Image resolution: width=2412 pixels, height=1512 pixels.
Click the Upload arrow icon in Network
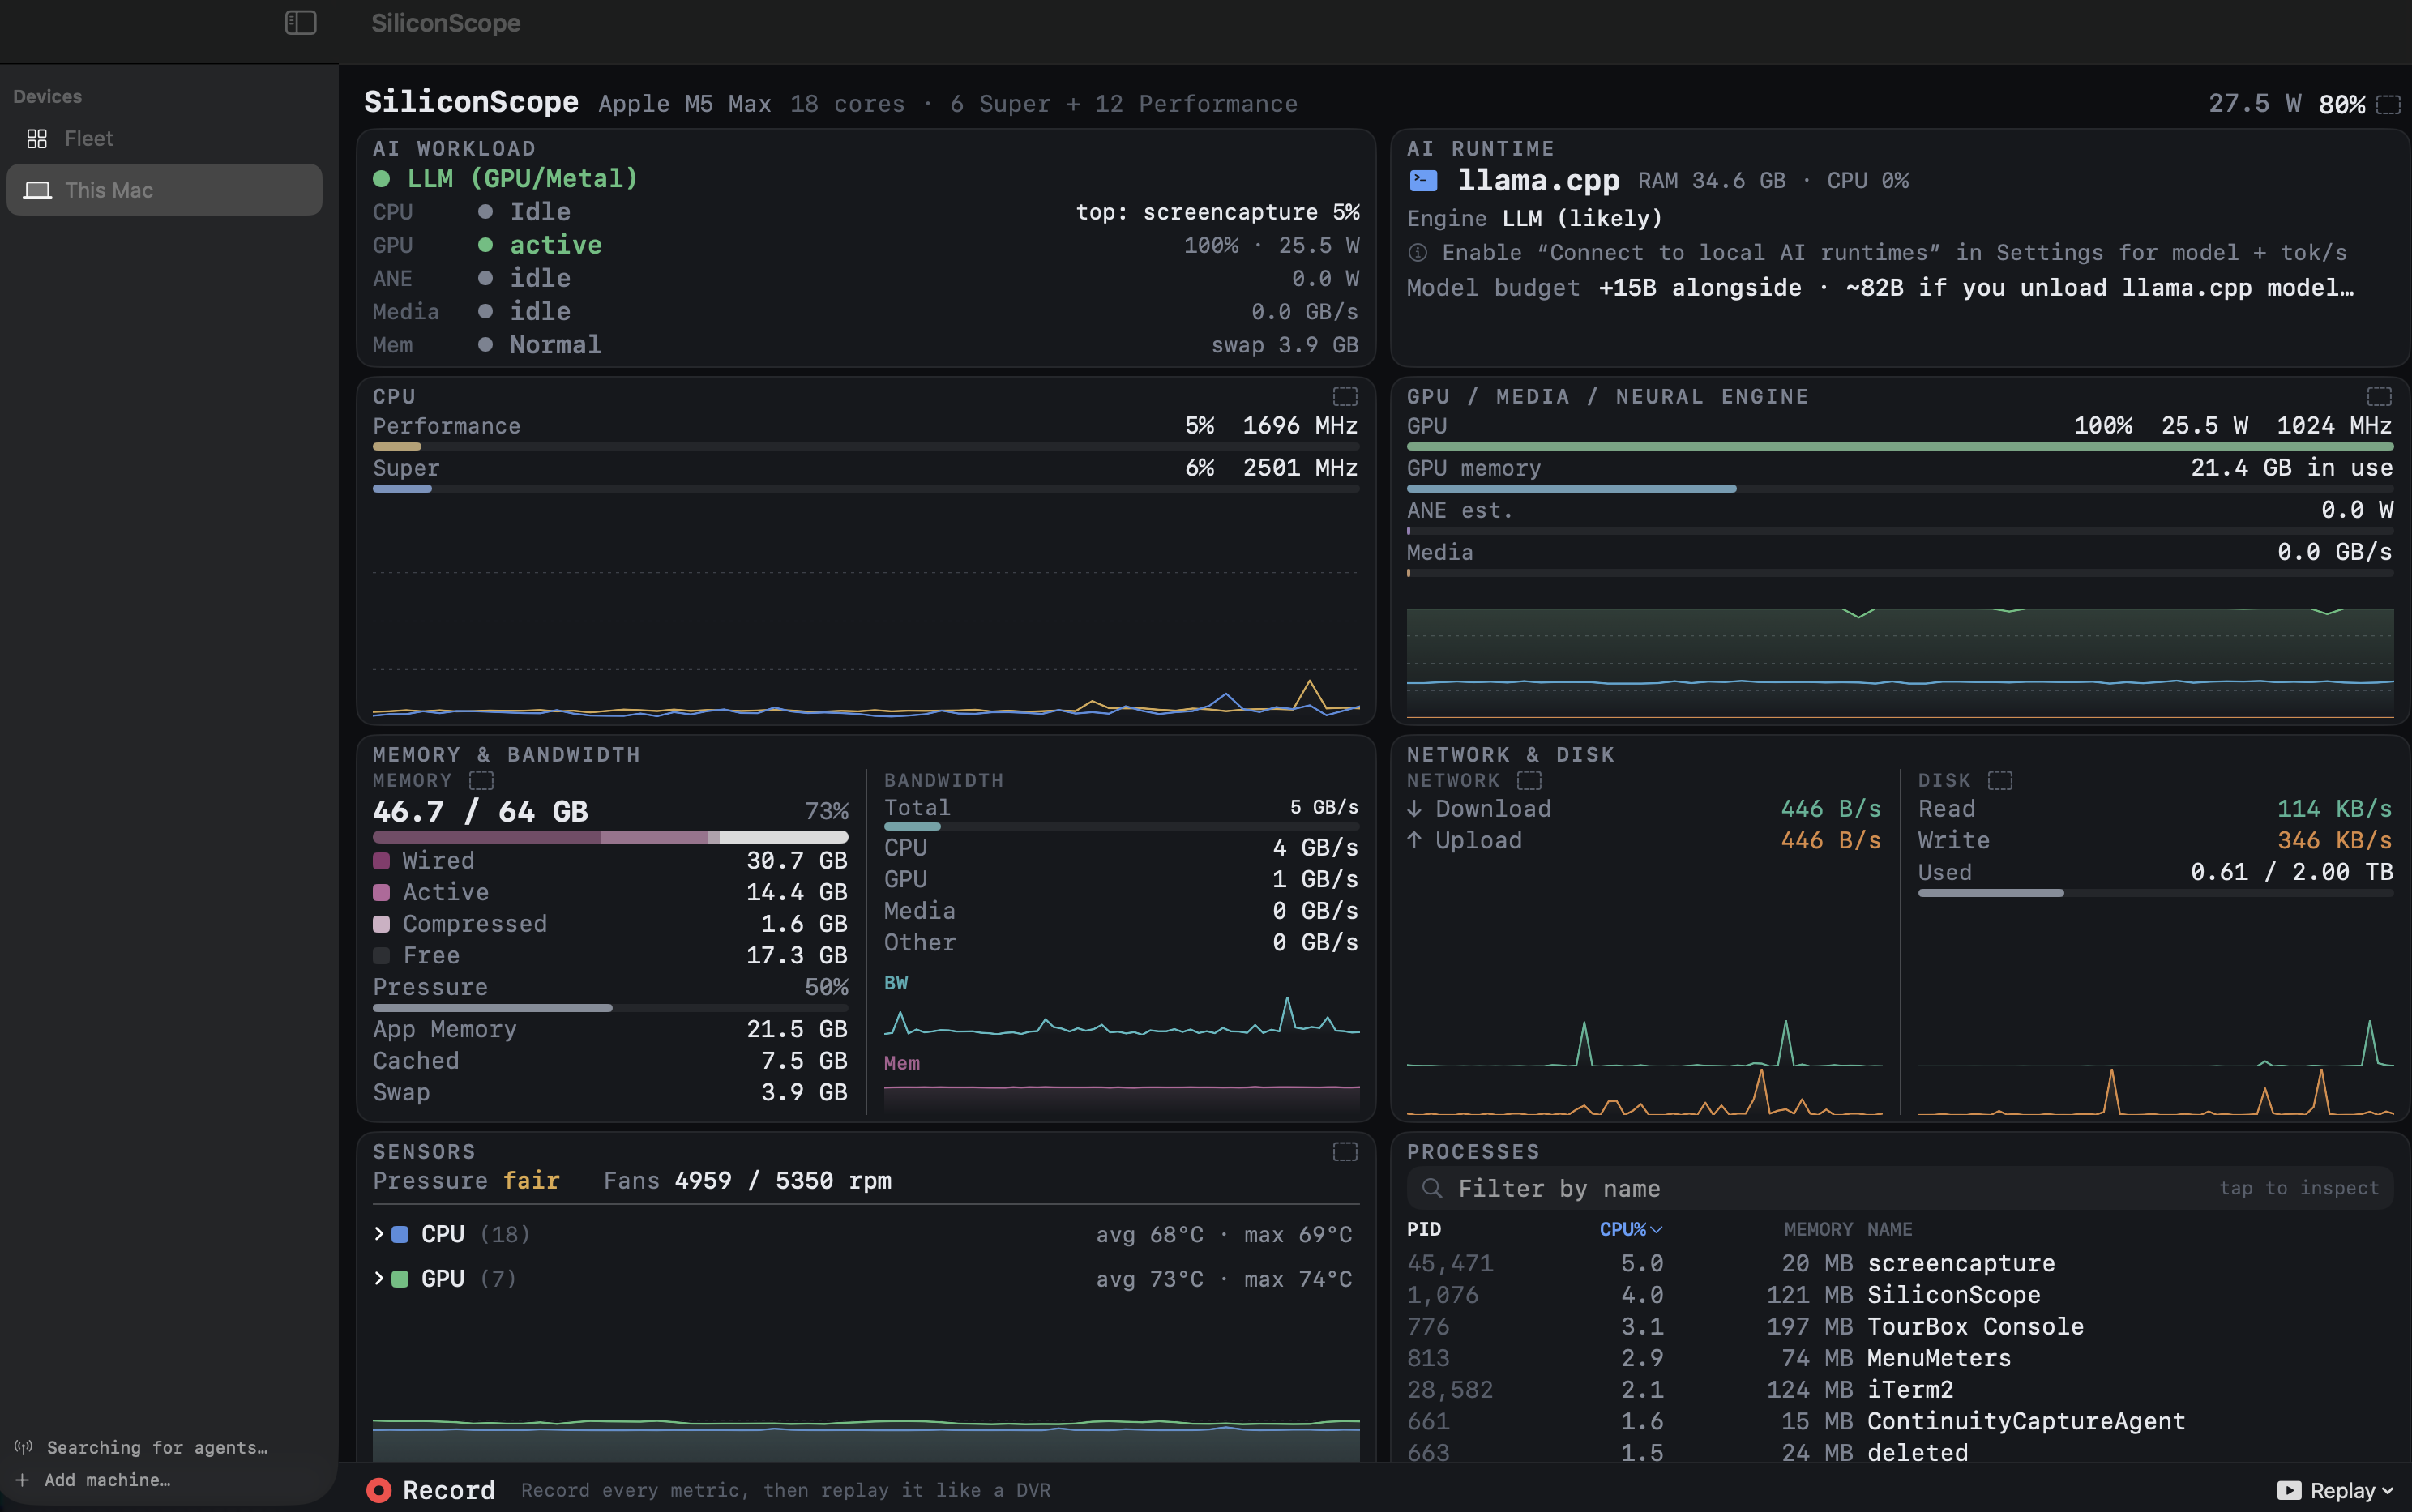pos(1414,840)
